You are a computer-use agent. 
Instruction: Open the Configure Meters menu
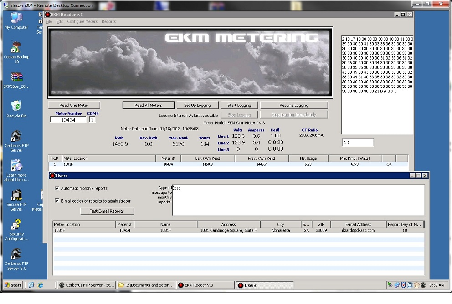pos(82,22)
